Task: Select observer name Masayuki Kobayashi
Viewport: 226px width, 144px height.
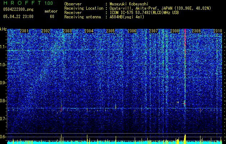Action: (x=129, y=4)
